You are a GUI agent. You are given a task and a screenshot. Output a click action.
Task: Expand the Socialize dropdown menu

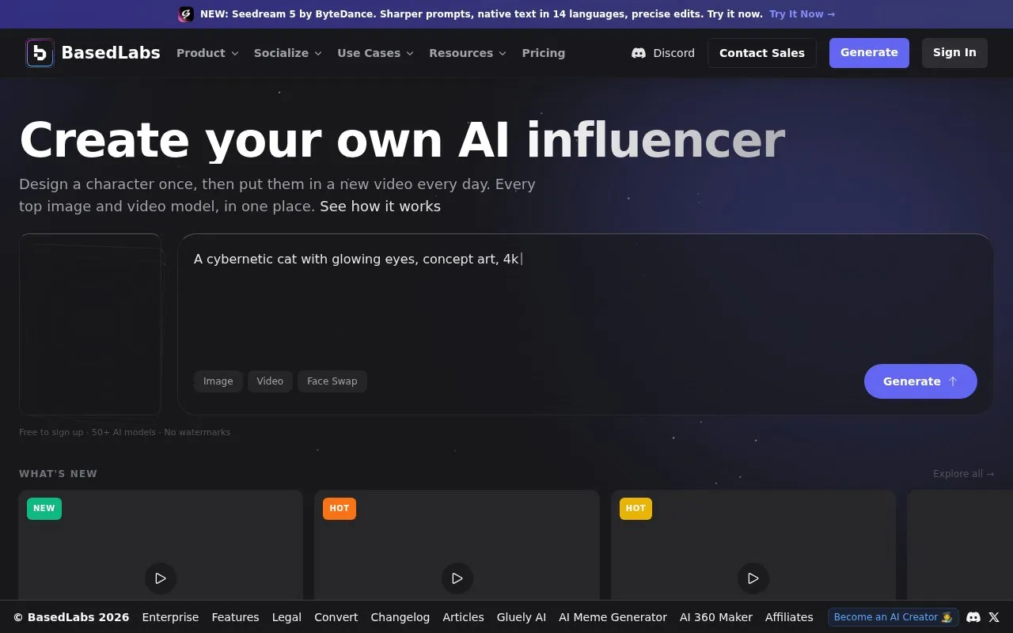click(288, 53)
